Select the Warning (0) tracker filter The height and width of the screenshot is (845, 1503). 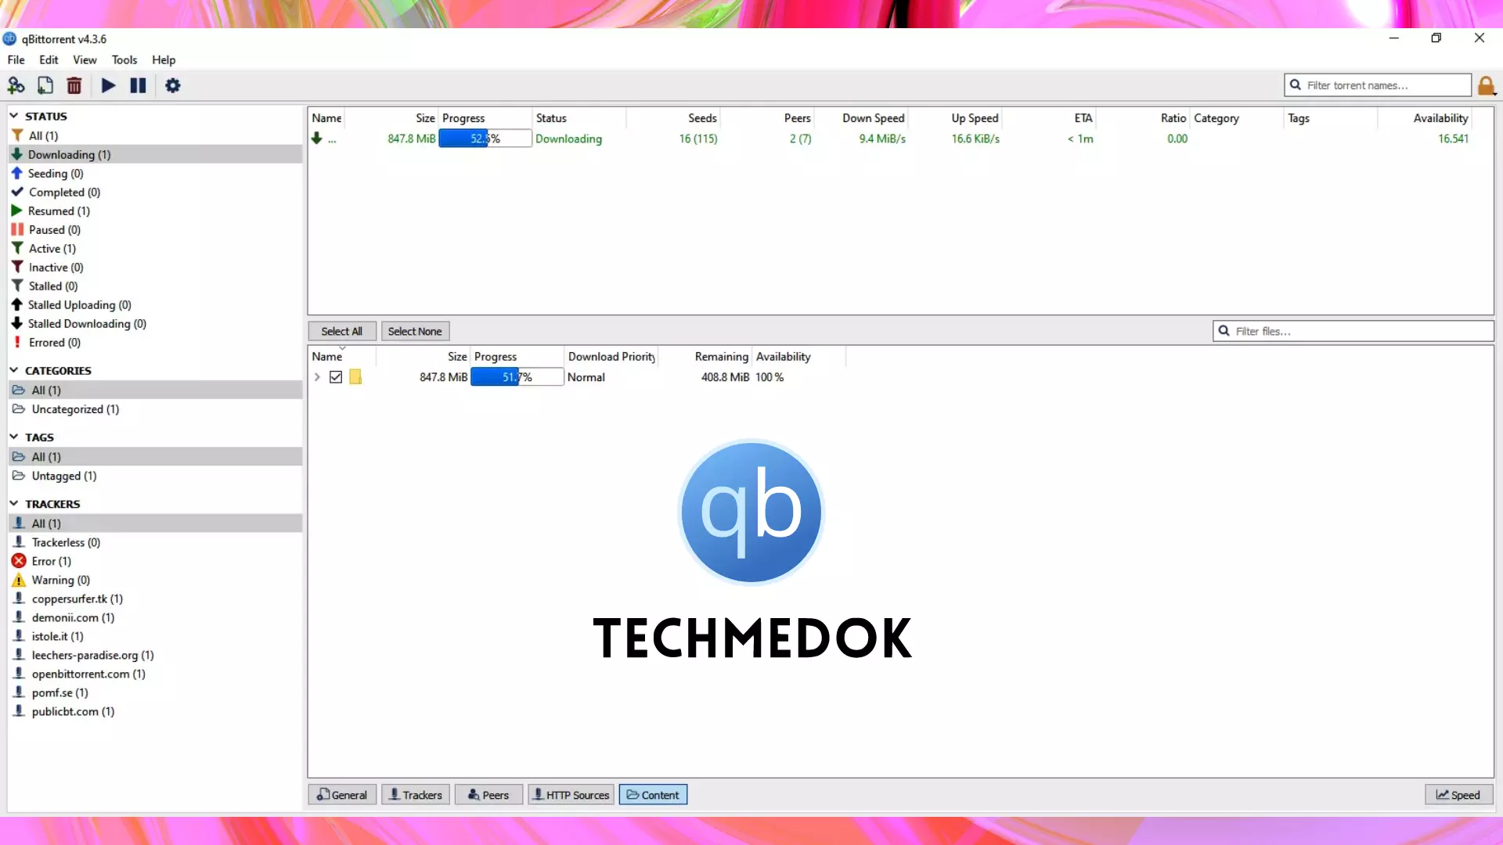pos(155,580)
